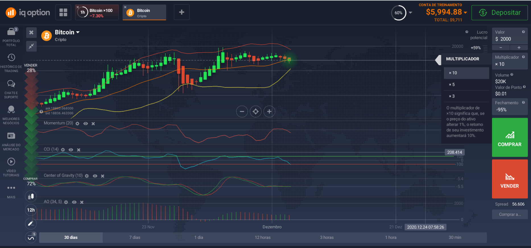
Task: Select the 3 horas timeframe
Action: pos(327,237)
